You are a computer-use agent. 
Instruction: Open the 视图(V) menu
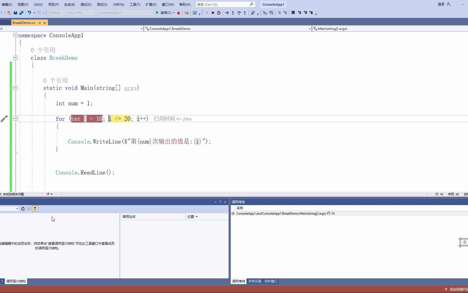click(x=23, y=4)
